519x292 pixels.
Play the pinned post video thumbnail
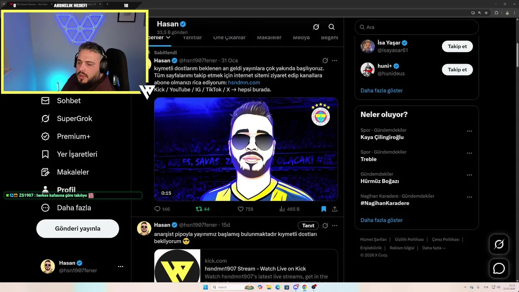point(246,149)
